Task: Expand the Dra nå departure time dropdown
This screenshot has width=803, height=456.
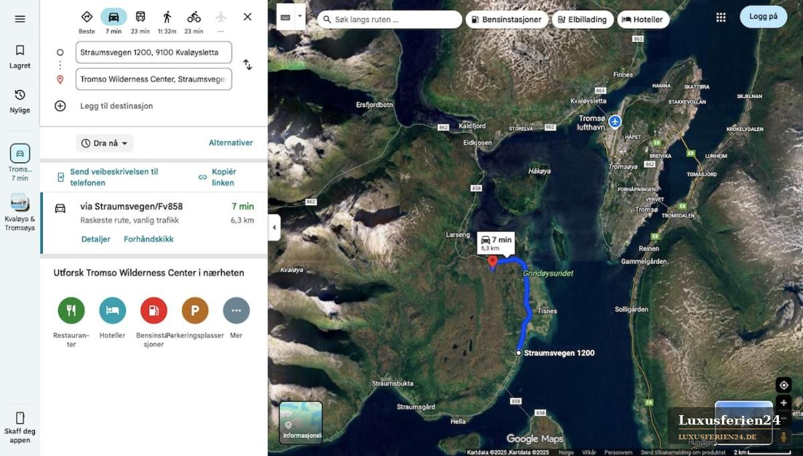Action: (x=104, y=143)
